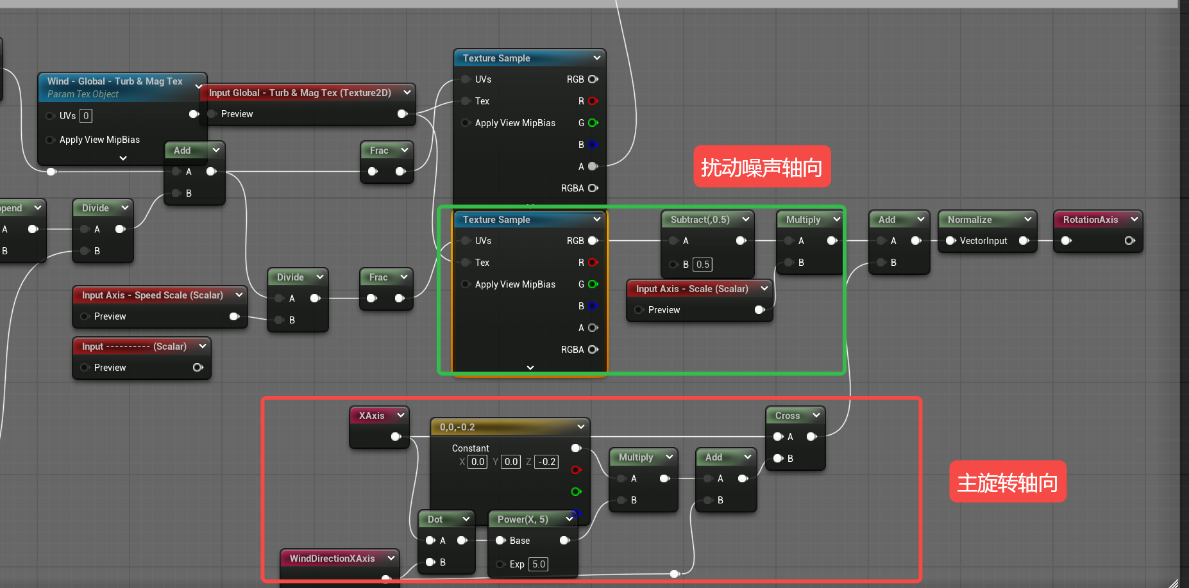The image size is (1189, 588).
Task: Click the Apply View MipBias pin on the Wind Param Tex node
Action: [x=50, y=140]
